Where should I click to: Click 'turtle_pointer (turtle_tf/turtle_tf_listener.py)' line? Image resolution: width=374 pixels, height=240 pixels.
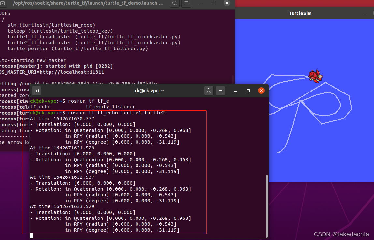[78, 49]
